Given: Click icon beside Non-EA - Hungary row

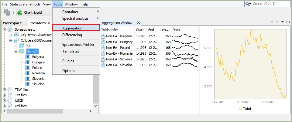Looking at the screenshot, I should click(103, 42).
